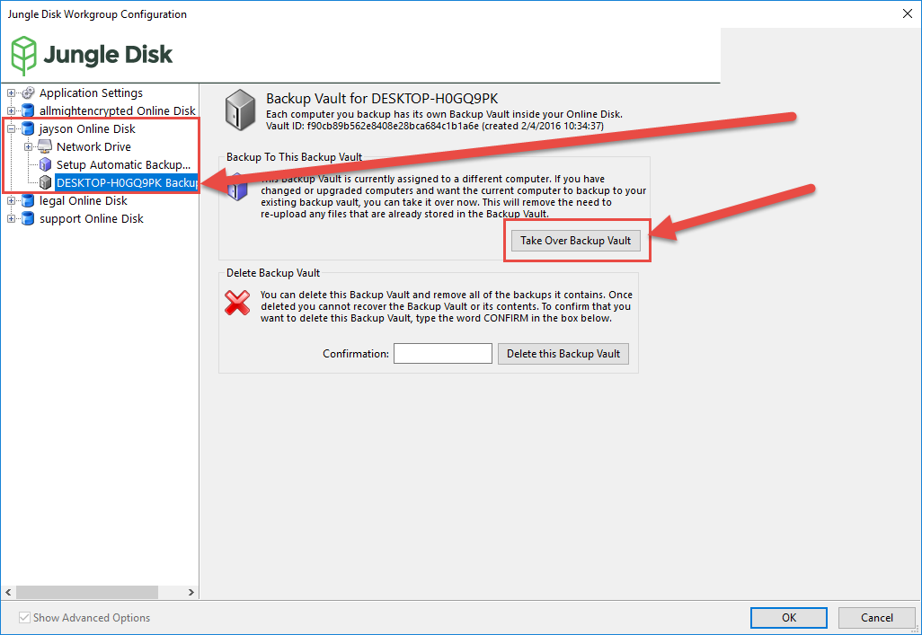This screenshot has width=922, height=635.
Task: Click the Application Settings gear icon
Action: click(x=28, y=93)
